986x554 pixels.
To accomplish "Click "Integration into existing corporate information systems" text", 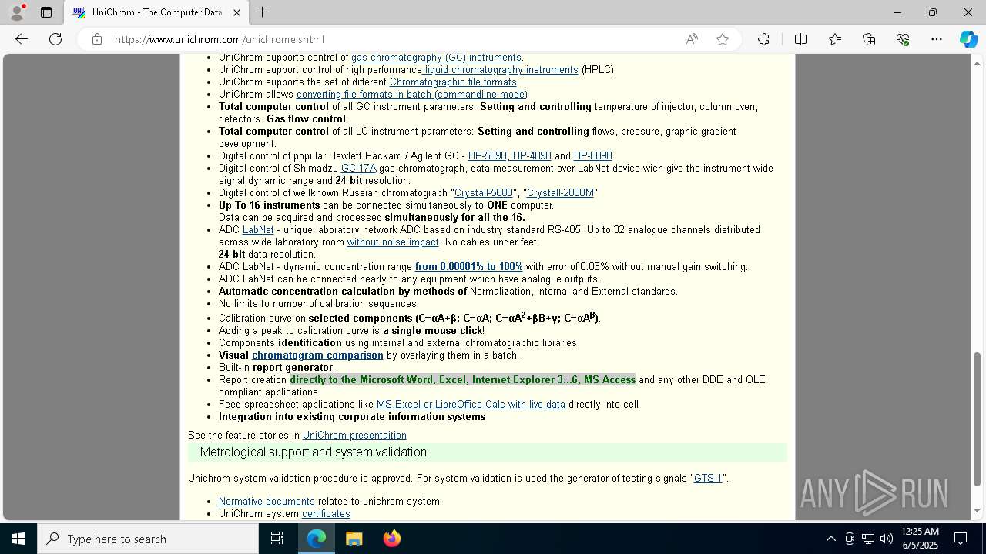I will (x=352, y=417).
